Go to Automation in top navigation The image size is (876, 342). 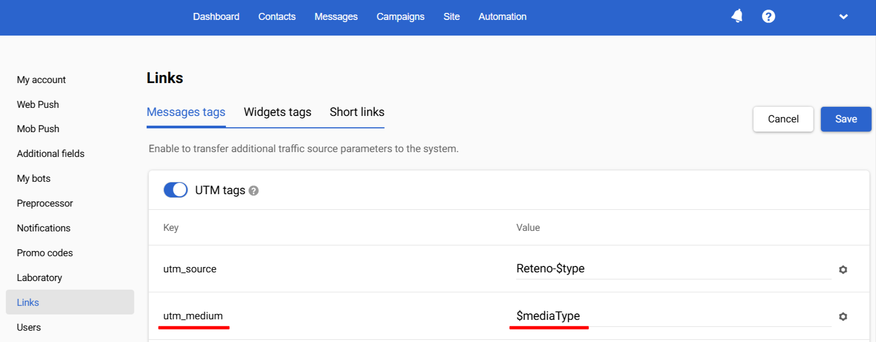tap(502, 17)
